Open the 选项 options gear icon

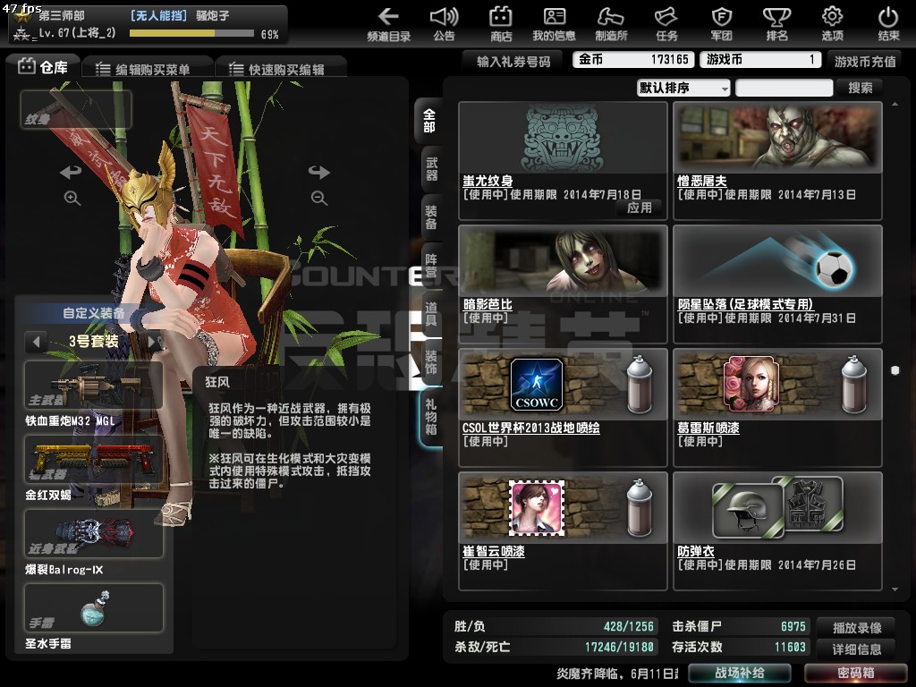tap(833, 24)
